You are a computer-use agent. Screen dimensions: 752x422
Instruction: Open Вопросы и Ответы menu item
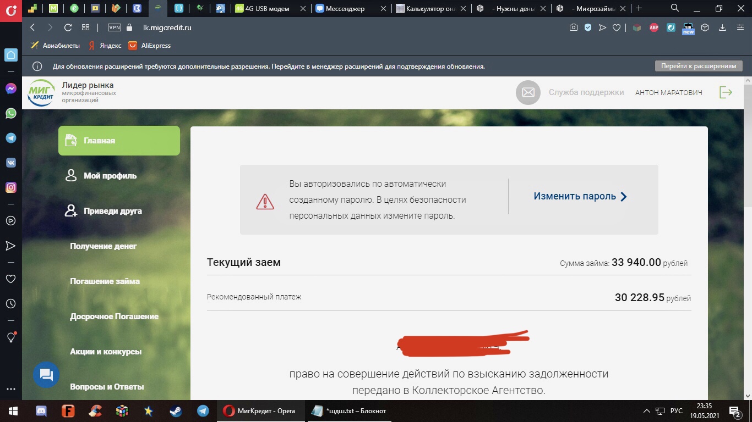coord(107,387)
